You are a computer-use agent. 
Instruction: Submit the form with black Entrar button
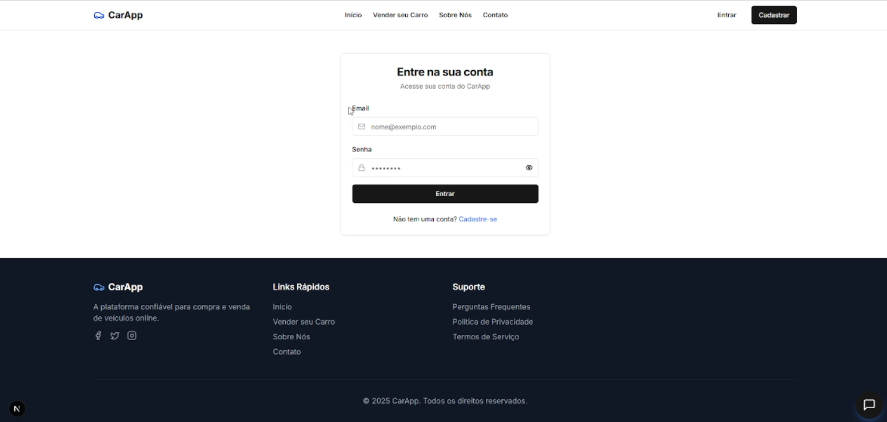click(x=445, y=194)
